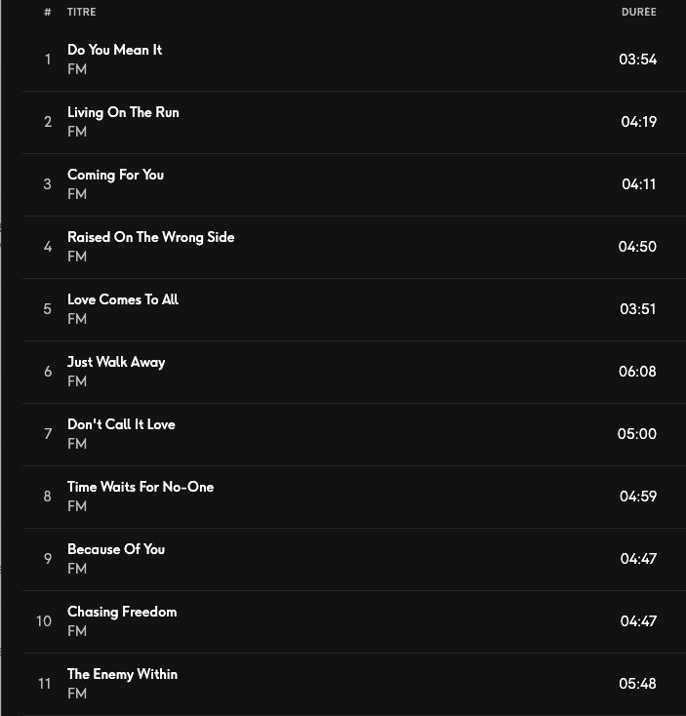Select the track Love Comes To All

(122, 299)
